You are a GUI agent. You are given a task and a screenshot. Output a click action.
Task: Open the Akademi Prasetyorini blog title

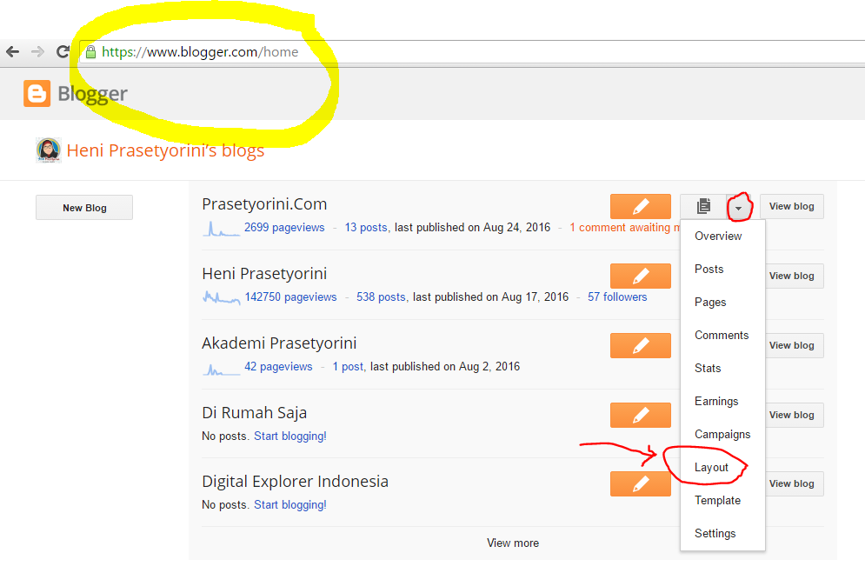point(279,343)
